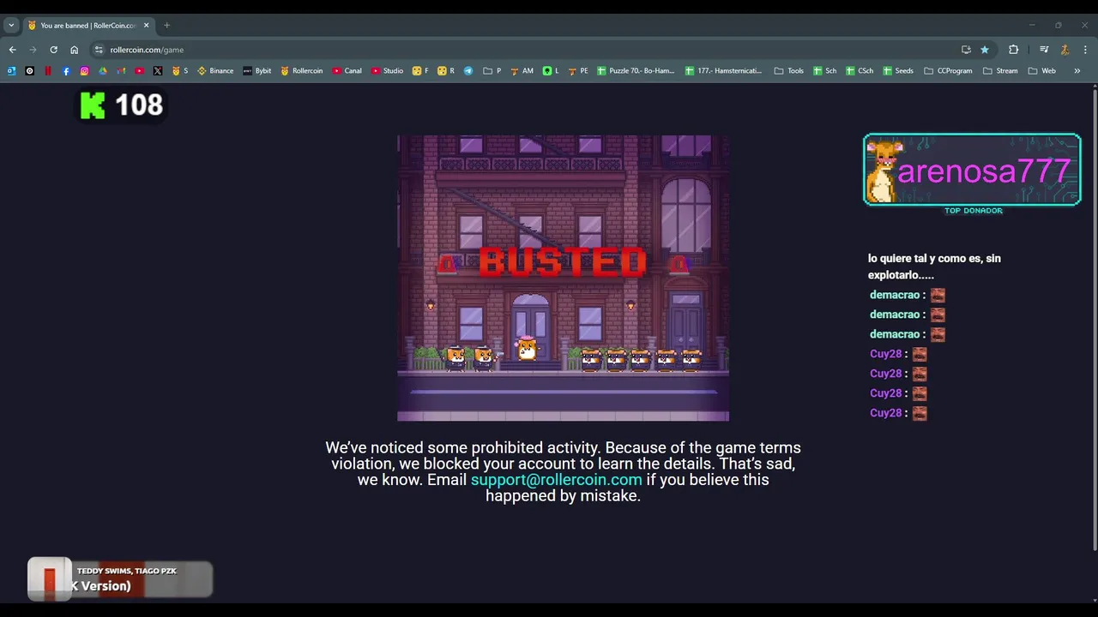
Task: Click the BUSTED game image
Action: pyautogui.click(x=563, y=278)
